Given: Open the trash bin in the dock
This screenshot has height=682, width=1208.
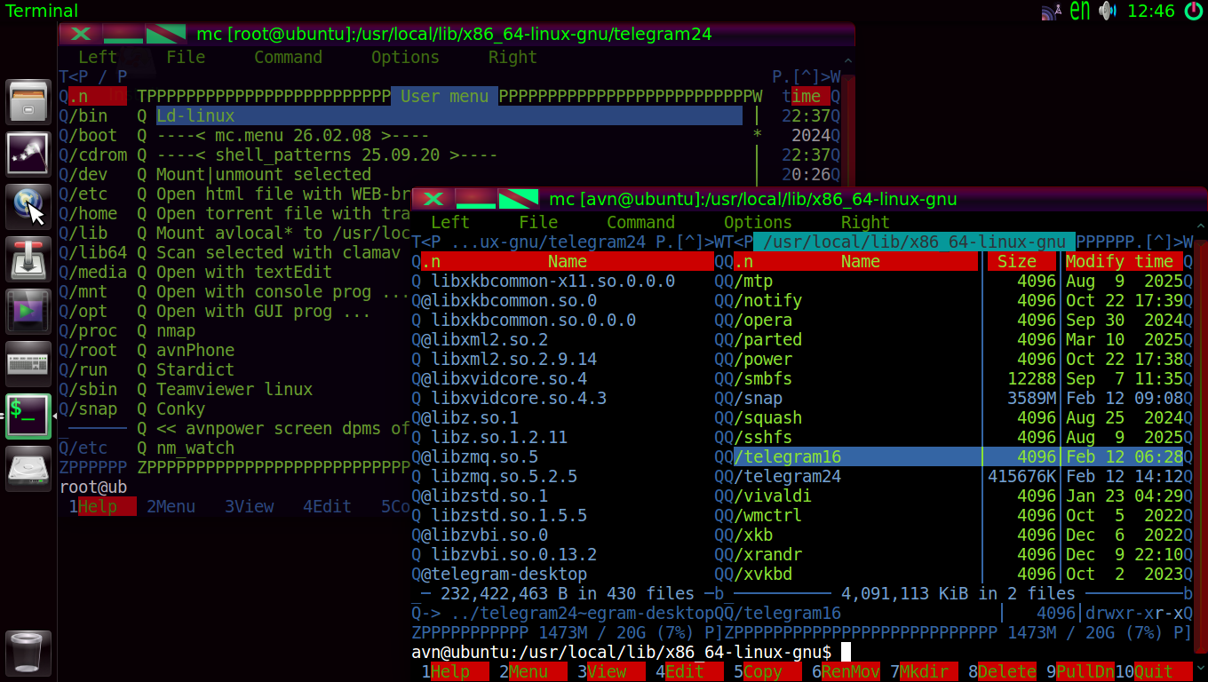Looking at the screenshot, I should (x=28, y=654).
